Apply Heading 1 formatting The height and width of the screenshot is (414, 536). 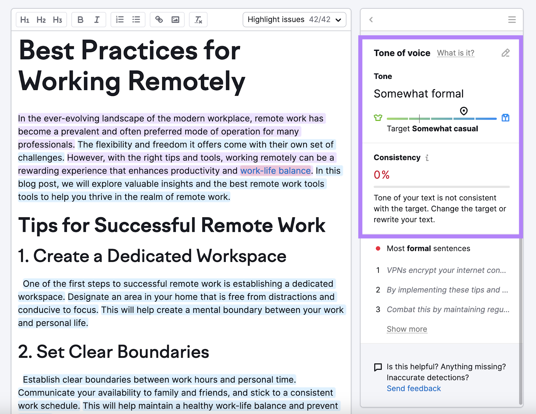pyautogui.click(x=25, y=19)
